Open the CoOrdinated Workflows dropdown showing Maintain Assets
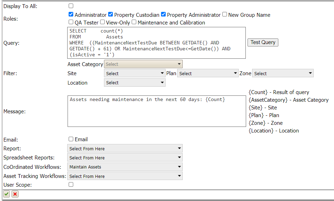The width and height of the screenshot is (334, 201). 125,167
